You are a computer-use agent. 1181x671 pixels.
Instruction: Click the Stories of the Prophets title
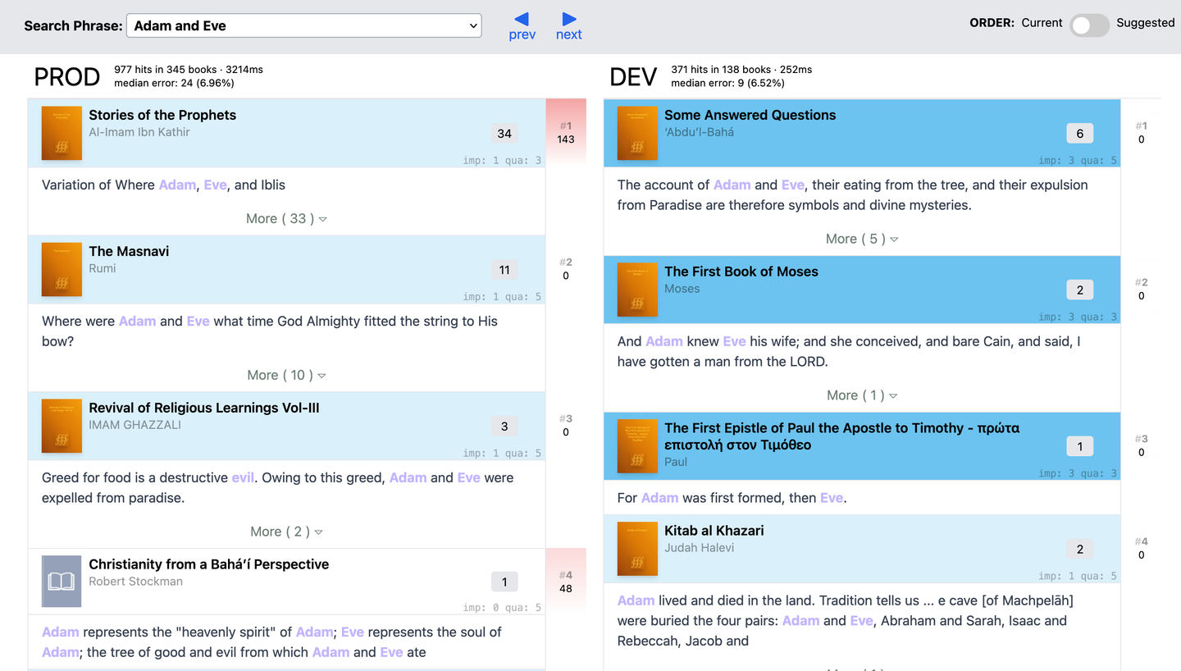(x=162, y=115)
